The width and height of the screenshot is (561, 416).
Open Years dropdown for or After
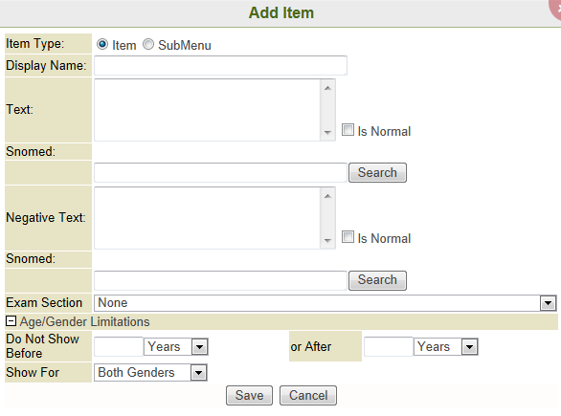446,346
